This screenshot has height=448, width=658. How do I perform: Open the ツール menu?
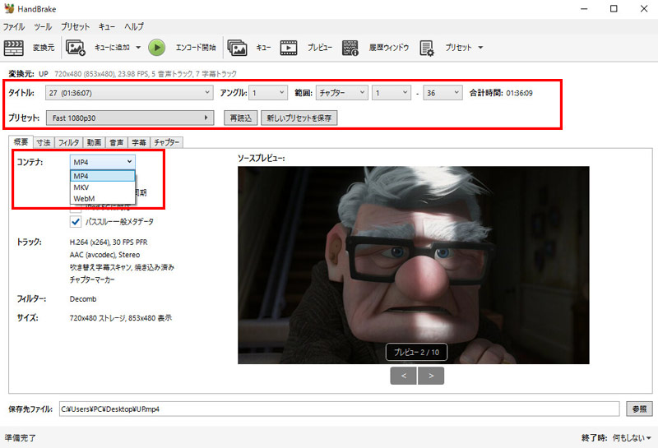[43, 27]
